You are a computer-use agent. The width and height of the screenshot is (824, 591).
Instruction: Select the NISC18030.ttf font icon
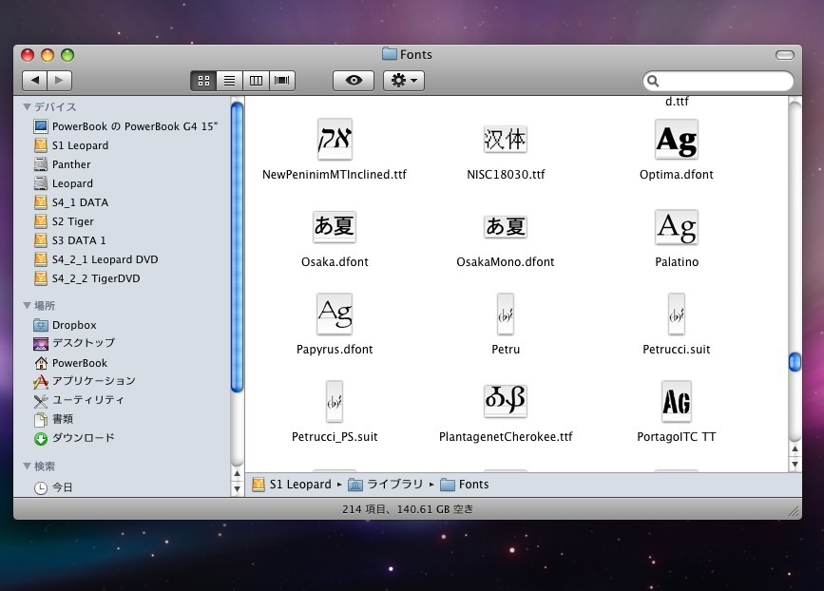point(505,141)
